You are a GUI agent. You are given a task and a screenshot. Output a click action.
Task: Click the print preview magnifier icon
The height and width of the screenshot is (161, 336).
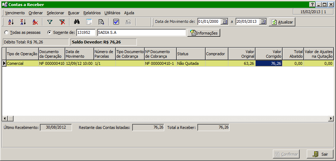point(101,22)
